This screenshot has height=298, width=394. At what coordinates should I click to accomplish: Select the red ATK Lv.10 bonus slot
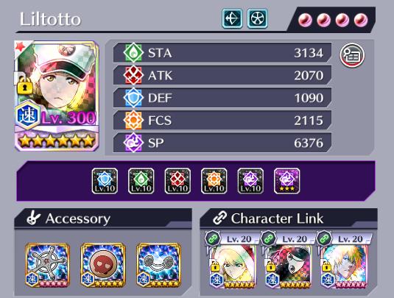tap(177, 181)
